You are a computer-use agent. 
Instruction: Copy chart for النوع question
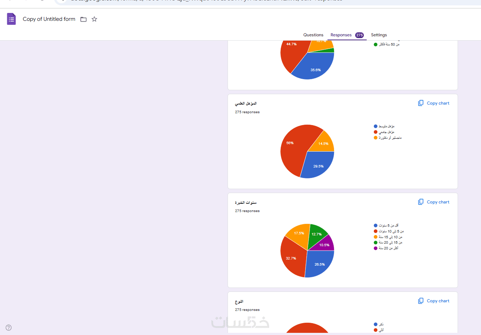point(434,301)
